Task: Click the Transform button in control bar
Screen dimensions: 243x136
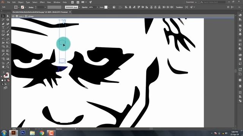Action: 179,7
